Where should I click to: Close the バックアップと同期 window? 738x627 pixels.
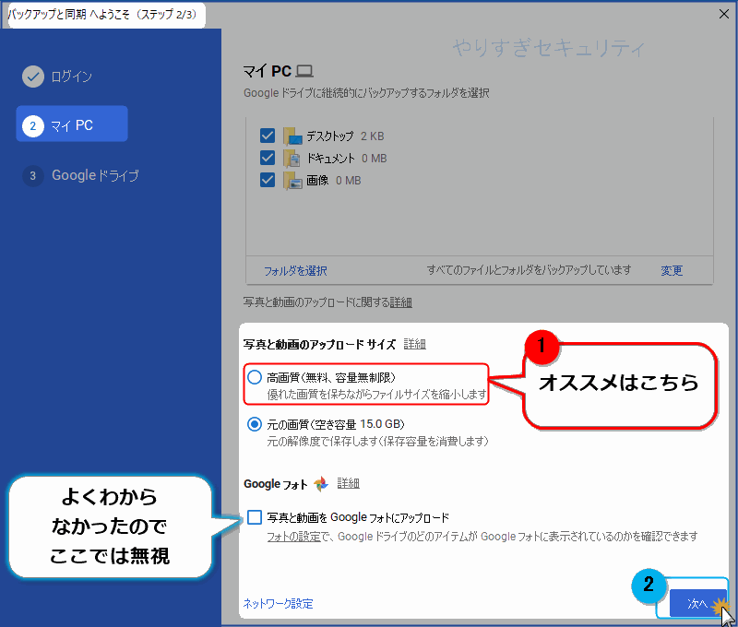(724, 14)
